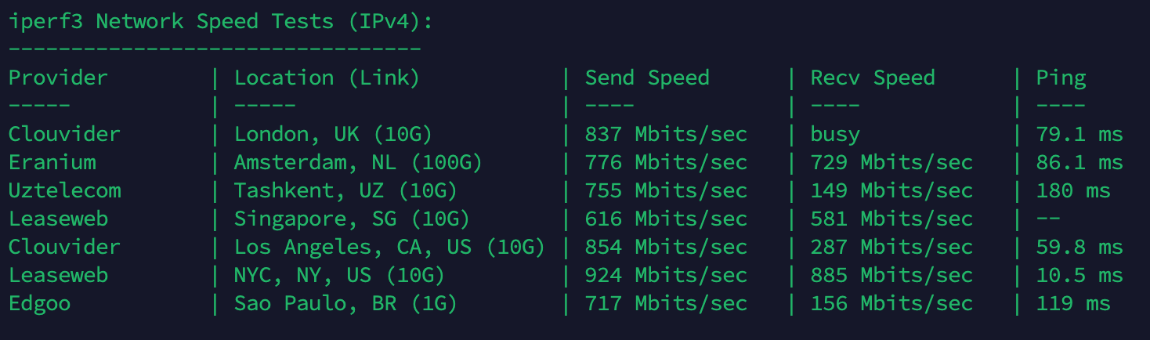Click the Edgoo provider name
The image size is (1150, 340).
[x=40, y=303]
